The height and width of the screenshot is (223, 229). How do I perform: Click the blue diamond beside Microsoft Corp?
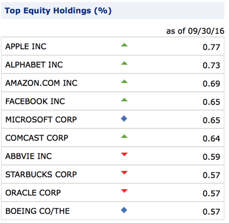124,119
